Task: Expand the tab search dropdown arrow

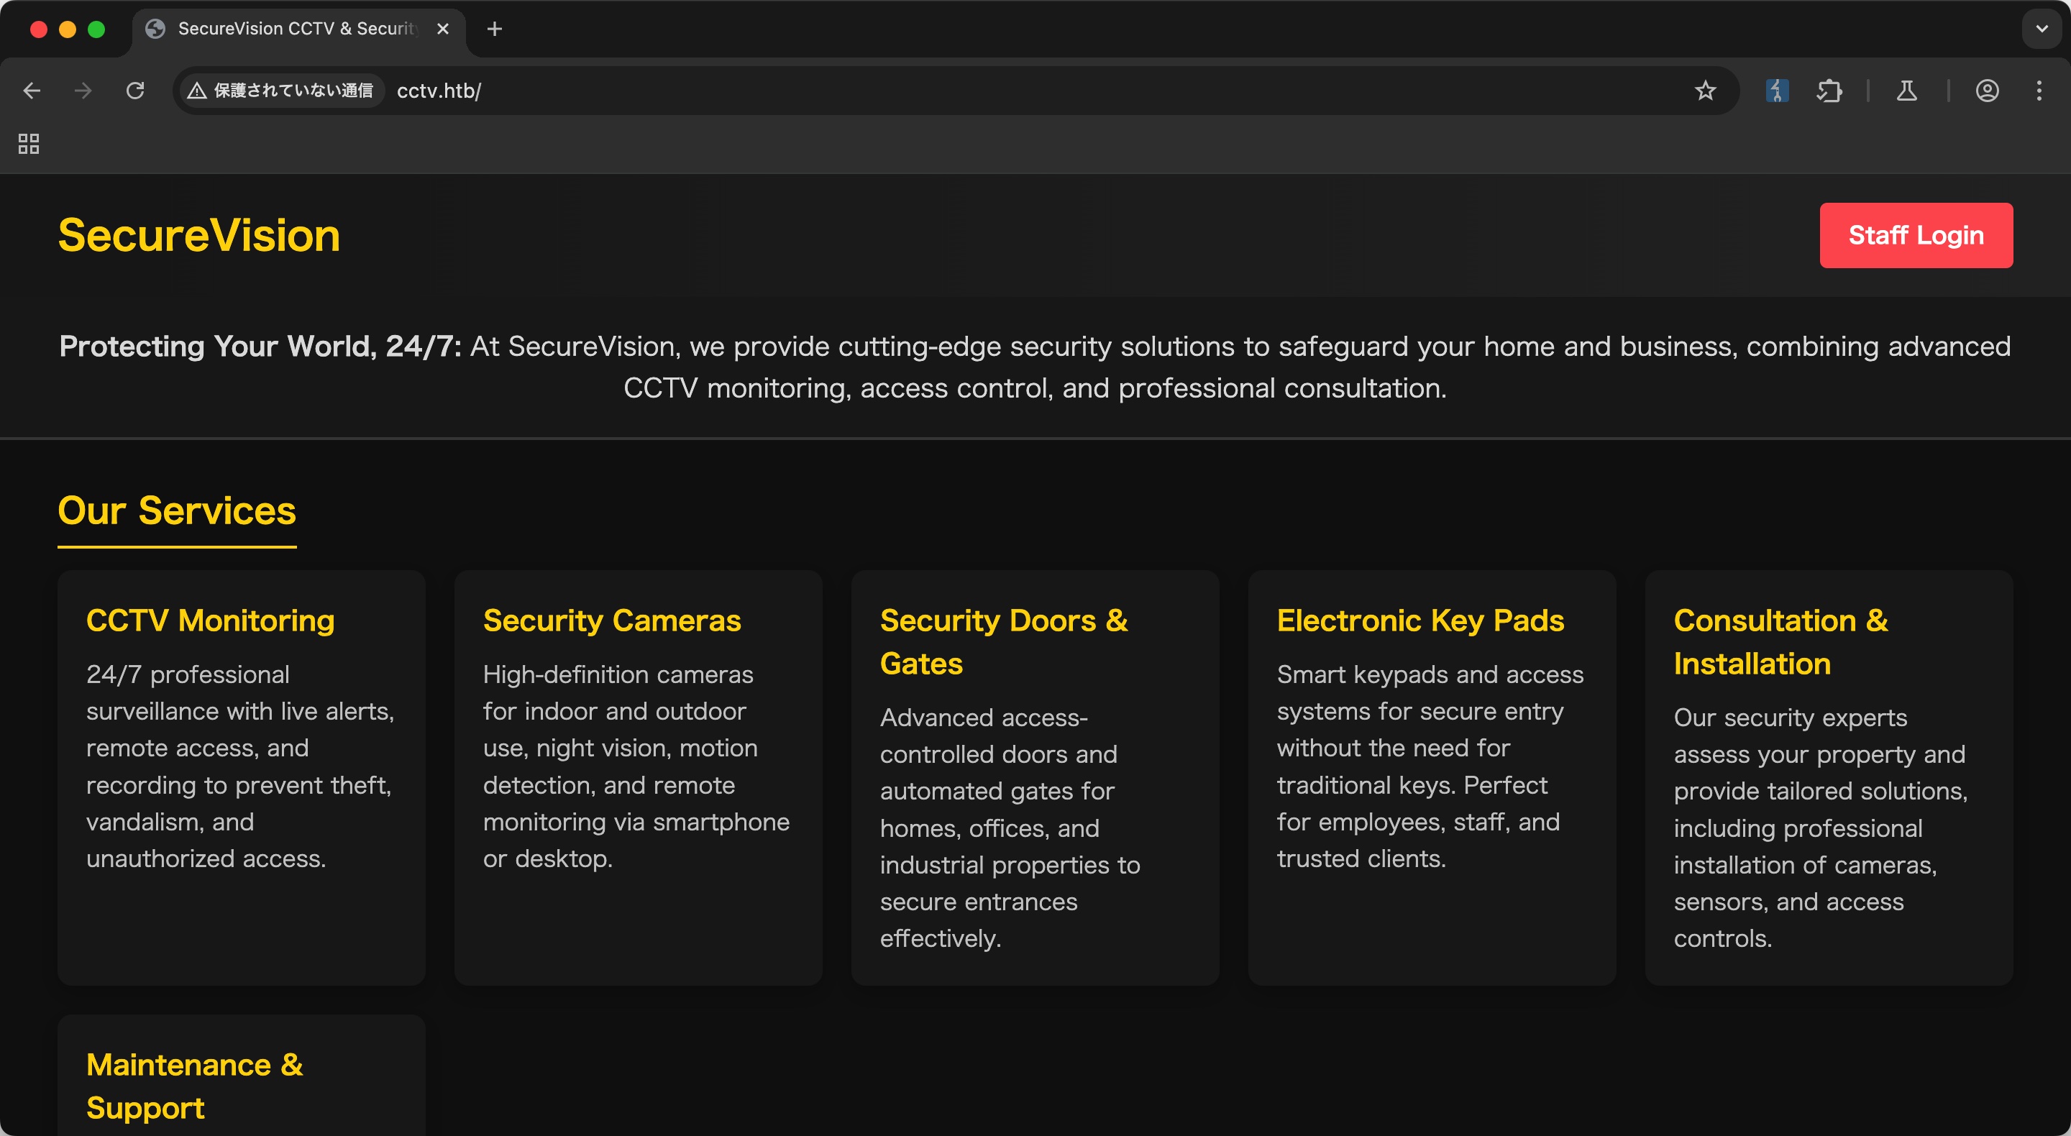Action: [2042, 29]
